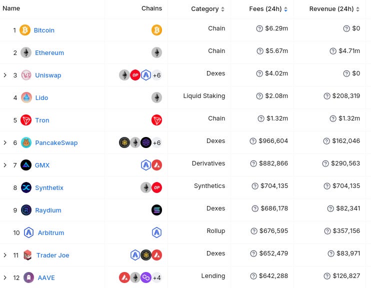The image size is (371, 288).
Task: Click the help icon beside Ethereum revenue $4.71m
Action: click(333, 51)
